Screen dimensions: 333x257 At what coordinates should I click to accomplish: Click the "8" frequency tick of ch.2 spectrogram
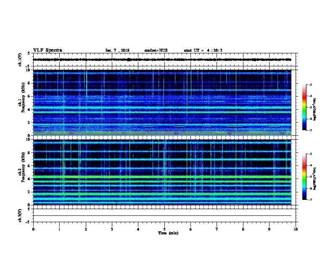29,153
